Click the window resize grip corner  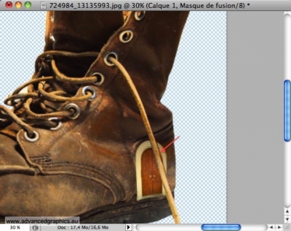[288, 228]
